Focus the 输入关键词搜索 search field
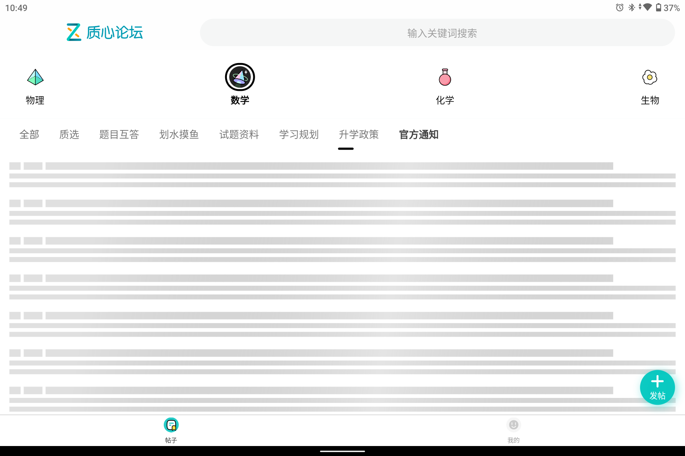 tap(437, 33)
